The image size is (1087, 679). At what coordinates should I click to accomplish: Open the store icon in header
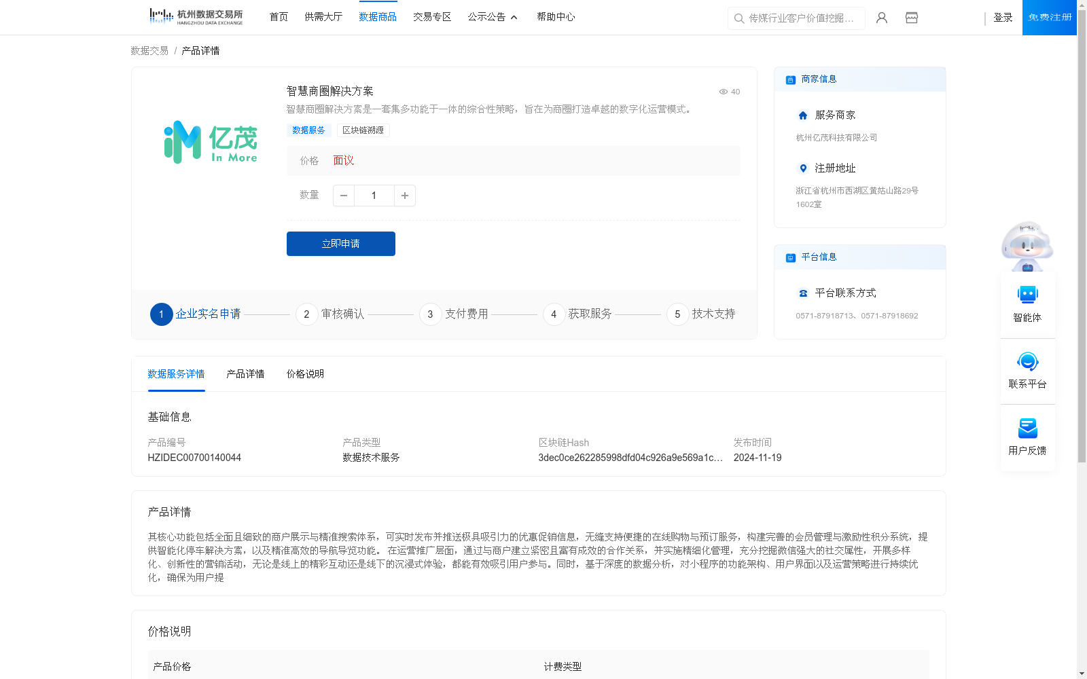pos(912,18)
